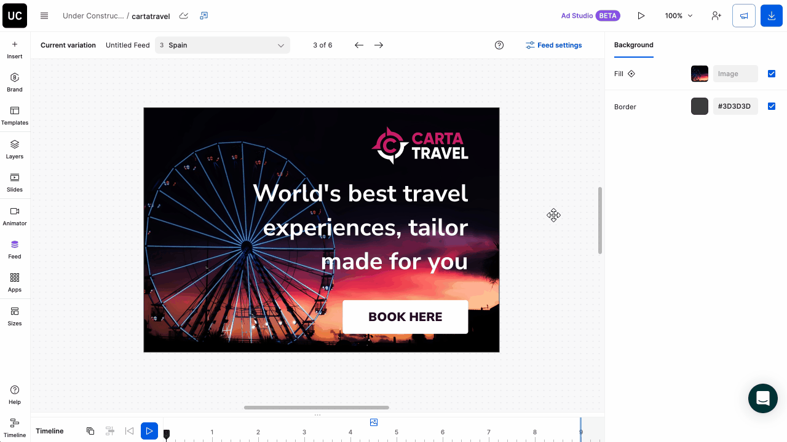Toggle the Timeline panel from sidebar

pos(15,428)
